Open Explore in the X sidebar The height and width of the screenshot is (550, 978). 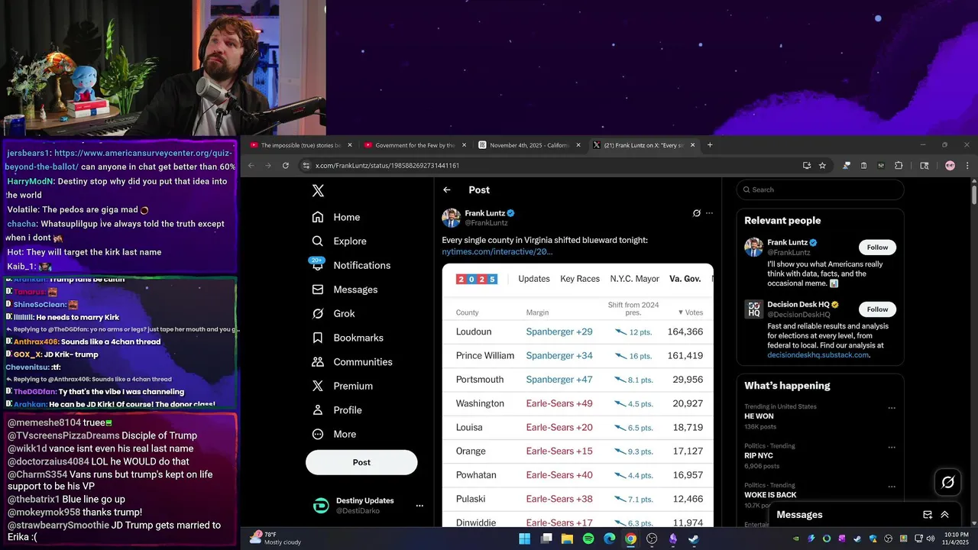pyautogui.click(x=339, y=241)
